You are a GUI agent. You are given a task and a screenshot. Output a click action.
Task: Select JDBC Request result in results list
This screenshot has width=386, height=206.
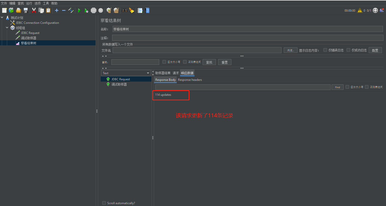pyautogui.click(x=121, y=79)
